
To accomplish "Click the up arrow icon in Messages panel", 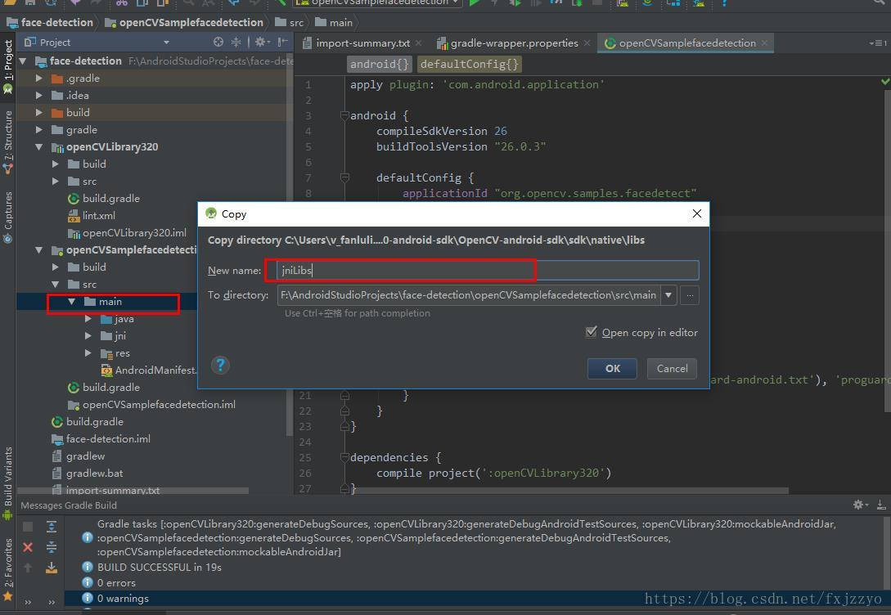I will coord(27,568).
